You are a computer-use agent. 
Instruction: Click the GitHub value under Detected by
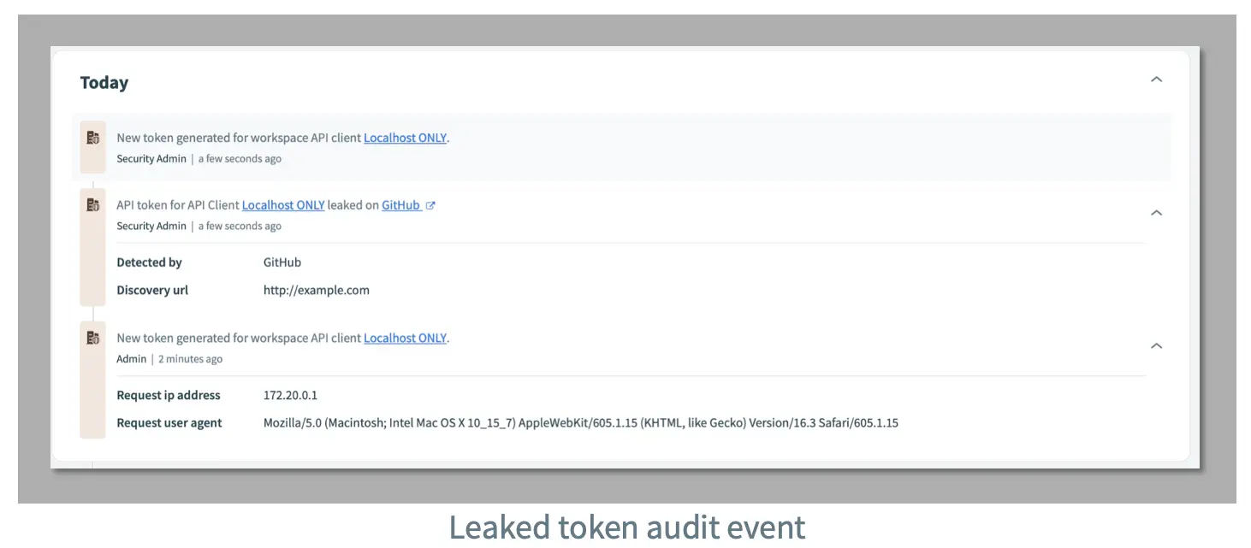282,262
